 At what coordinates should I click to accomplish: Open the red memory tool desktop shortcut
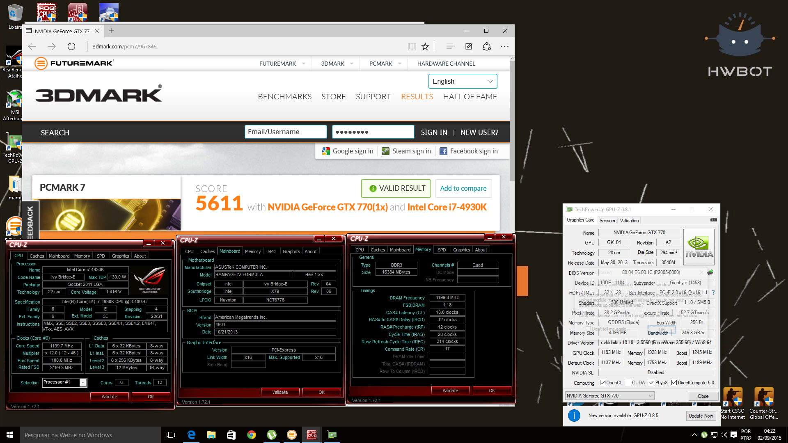tap(78, 12)
